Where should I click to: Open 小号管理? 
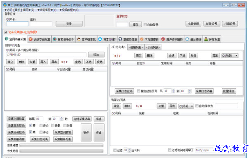click(193, 24)
